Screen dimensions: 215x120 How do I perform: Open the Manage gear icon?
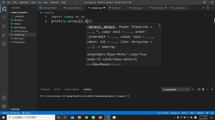pos(4,106)
